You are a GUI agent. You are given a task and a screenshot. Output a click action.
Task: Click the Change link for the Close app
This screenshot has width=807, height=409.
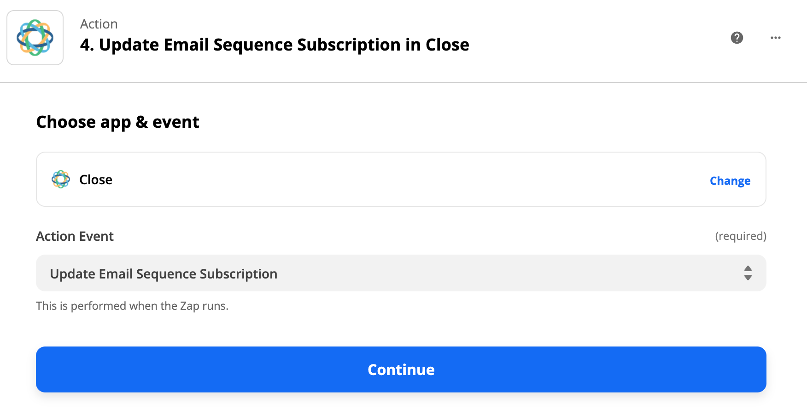coord(730,181)
